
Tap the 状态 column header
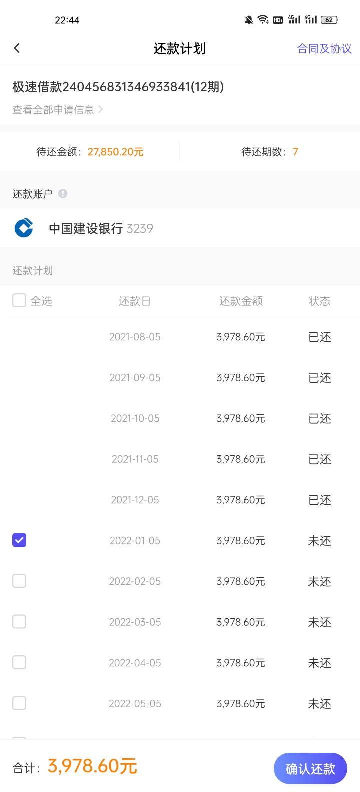[x=319, y=301]
